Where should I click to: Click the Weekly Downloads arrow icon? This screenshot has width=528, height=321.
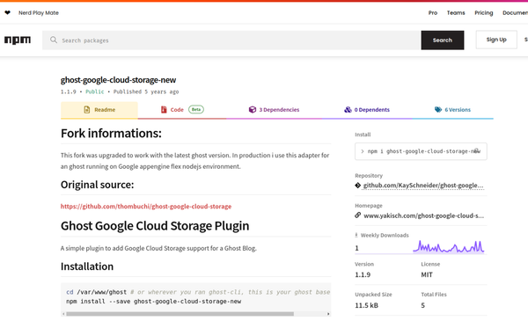[356, 235]
